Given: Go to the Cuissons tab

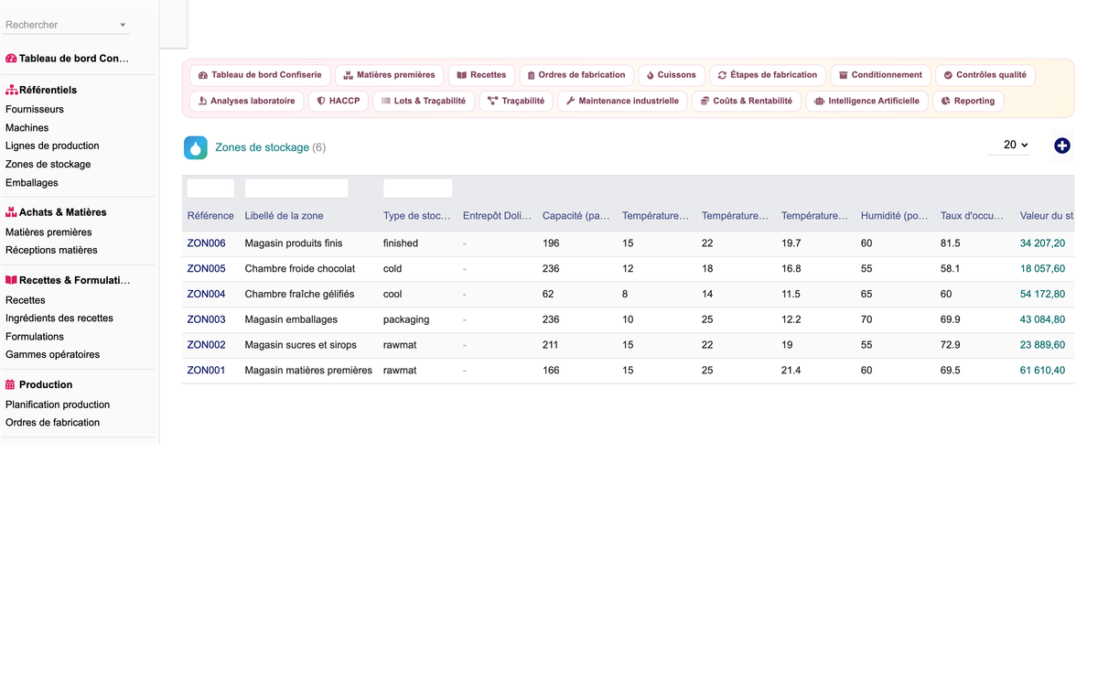Looking at the screenshot, I should [x=671, y=75].
